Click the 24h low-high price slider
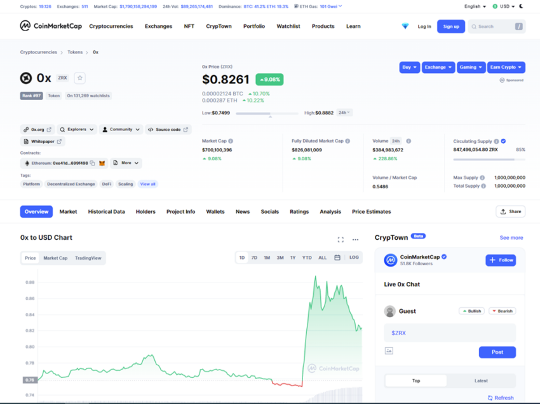The image size is (540, 404). tap(267, 113)
